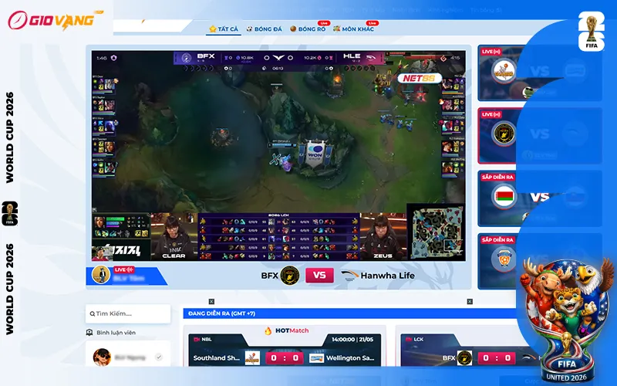Screen dimensions: 617x386
Task: Click the NBL live camera icon
Action: (x=197, y=340)
